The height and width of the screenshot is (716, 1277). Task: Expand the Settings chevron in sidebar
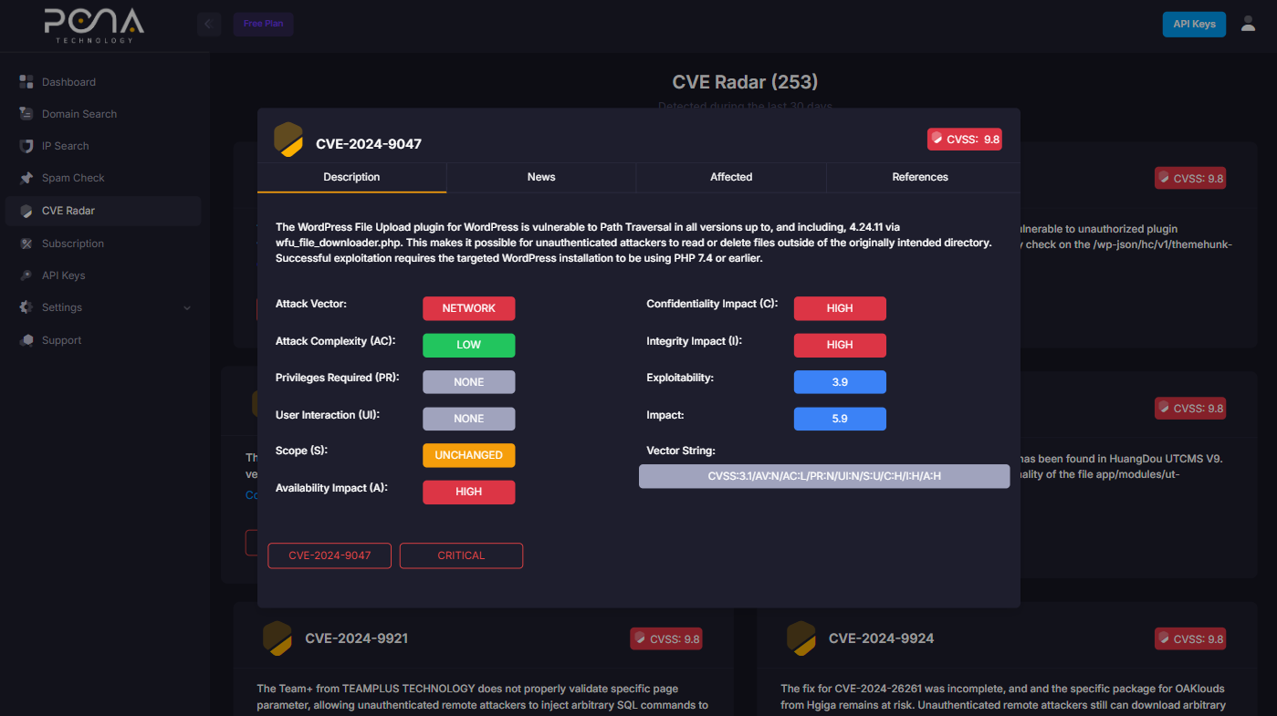click(x=187, y=308)
